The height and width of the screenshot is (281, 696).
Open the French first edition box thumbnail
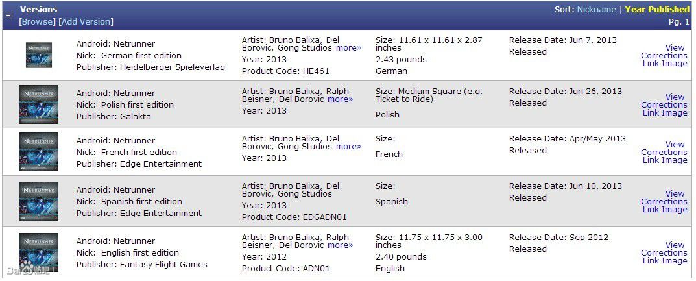(x=39, y=152)
